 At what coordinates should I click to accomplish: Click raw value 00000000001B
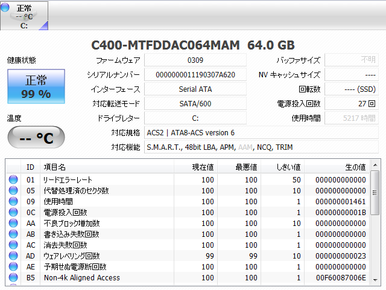(341, 212)
